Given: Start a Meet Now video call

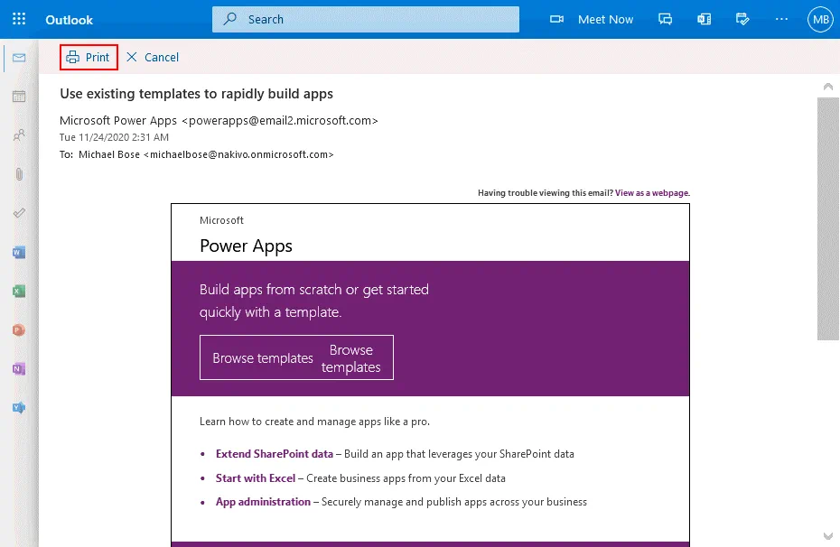Looking at the screenshot, I should [x=593, y=19].
